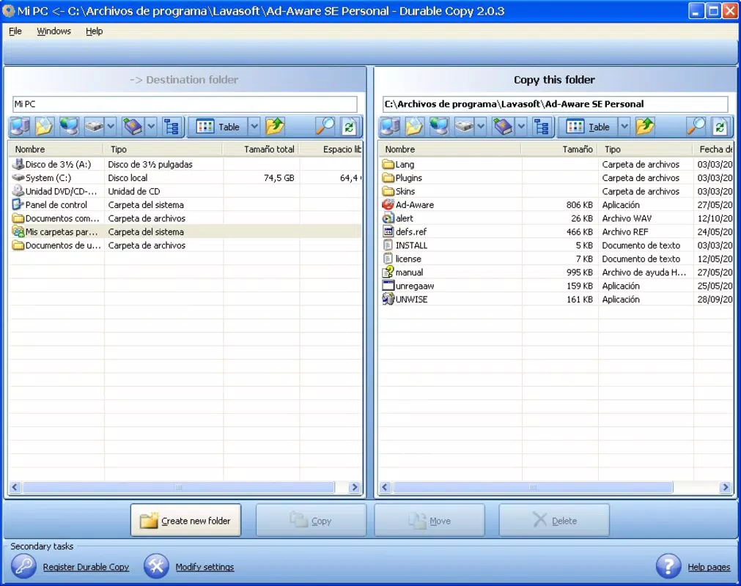The image size is (741, 586).
Task: Click bookmarks book icon in source toolbar
Action: pyautogui.click(x=504, y=127)
